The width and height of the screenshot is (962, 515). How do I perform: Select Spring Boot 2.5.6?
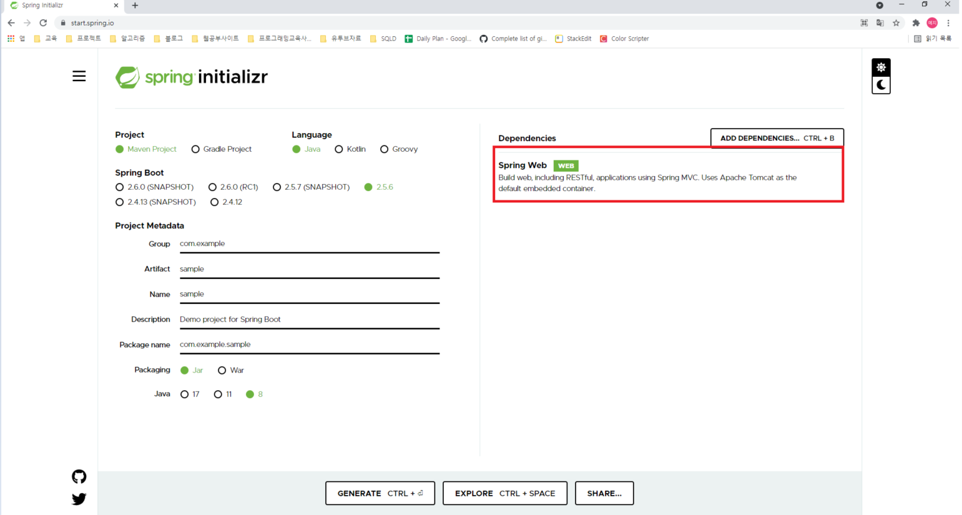coord(379,187)
